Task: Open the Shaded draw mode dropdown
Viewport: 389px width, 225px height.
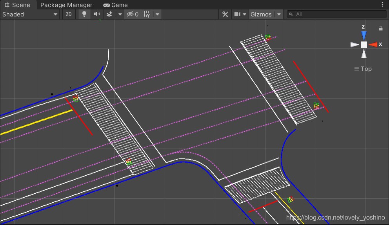Action: [x=30, y=14]
